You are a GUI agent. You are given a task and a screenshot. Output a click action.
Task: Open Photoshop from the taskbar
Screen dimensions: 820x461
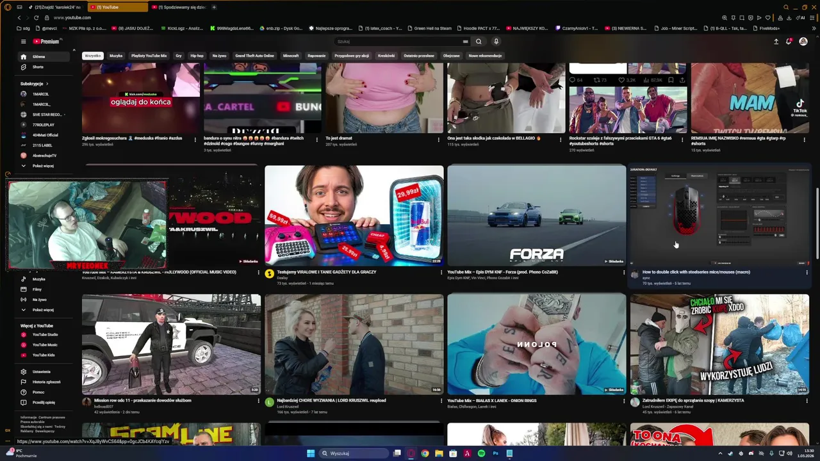(495, 453)
